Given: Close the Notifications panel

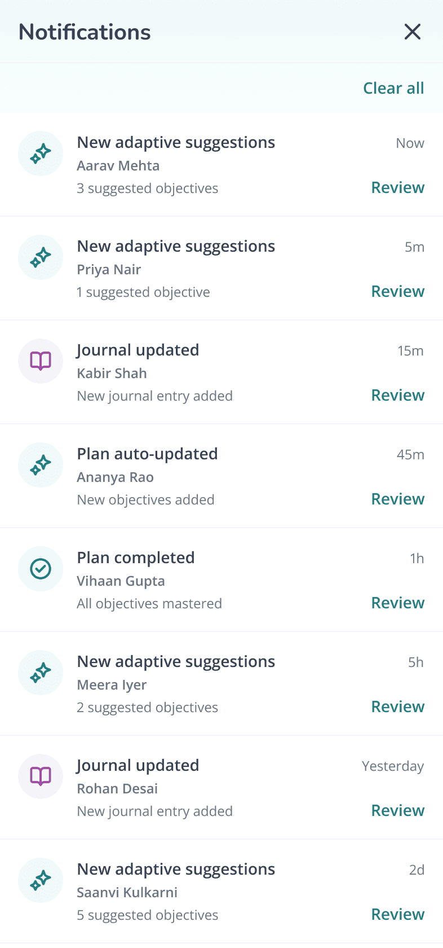Looking at the screenshot, I should [x=413, y=32].
